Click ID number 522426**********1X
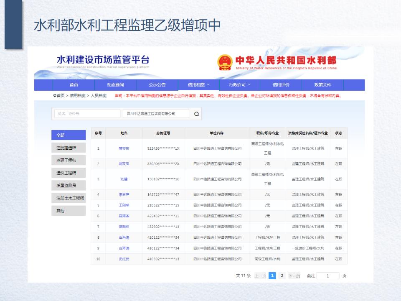The image size is (401, 301). click(x=163, y=148)
